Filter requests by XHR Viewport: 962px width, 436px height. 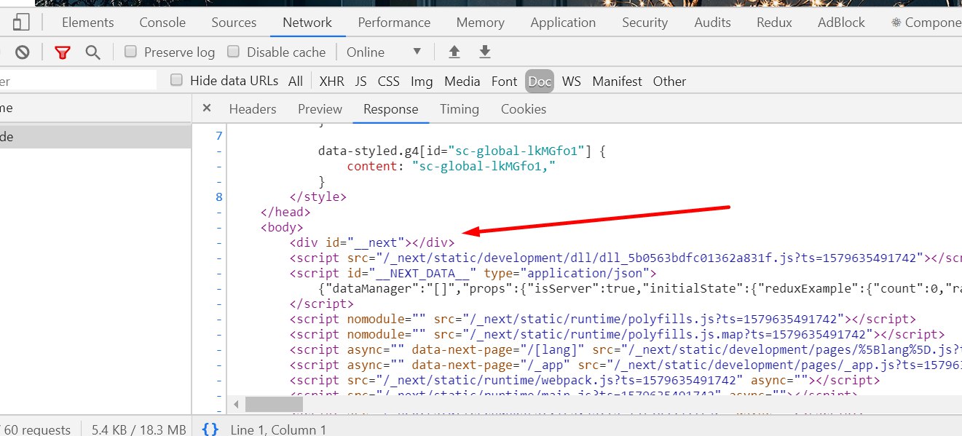click(331, 81)
